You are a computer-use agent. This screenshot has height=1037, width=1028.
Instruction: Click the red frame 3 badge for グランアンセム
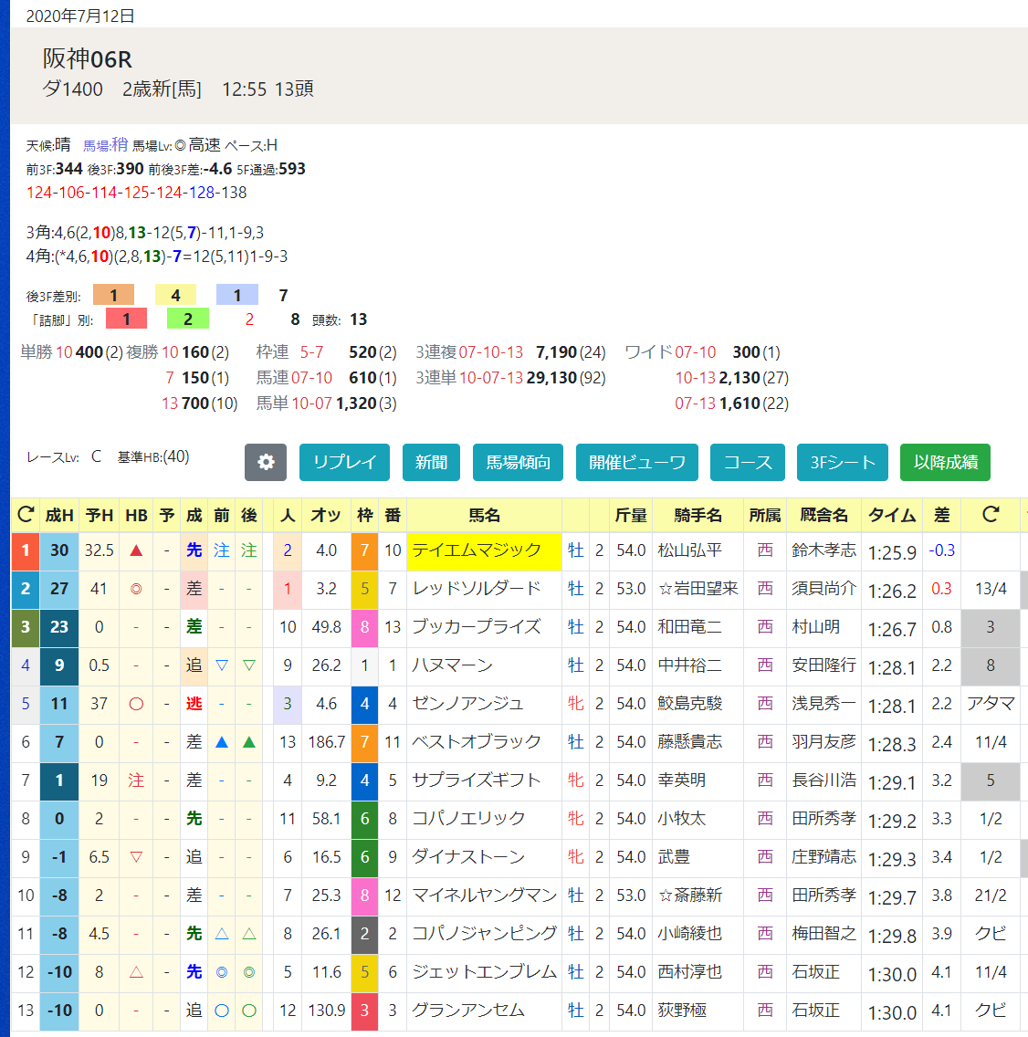pyautogui.click(x=364, y=1011)
